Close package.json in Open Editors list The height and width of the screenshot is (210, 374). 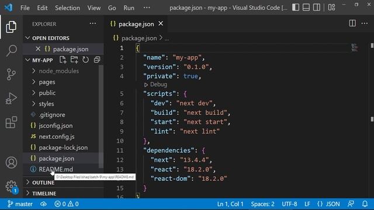[38, 49]
